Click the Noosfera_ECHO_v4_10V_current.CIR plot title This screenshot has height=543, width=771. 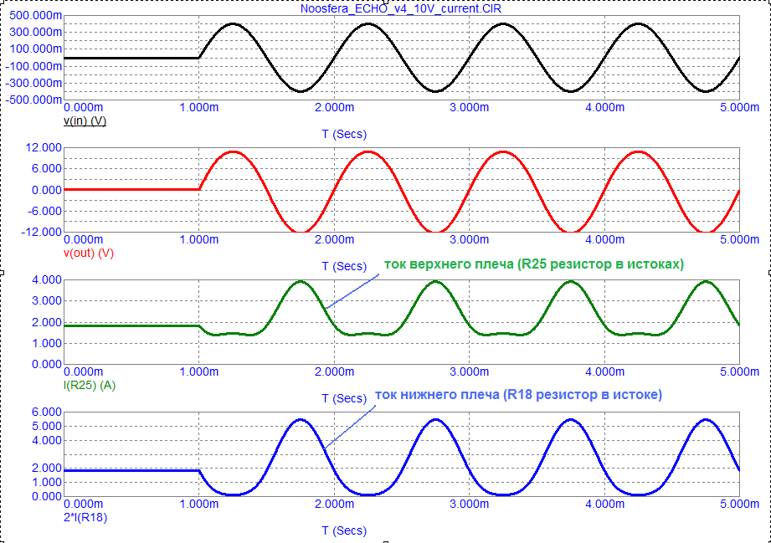(x=401, y=9)
